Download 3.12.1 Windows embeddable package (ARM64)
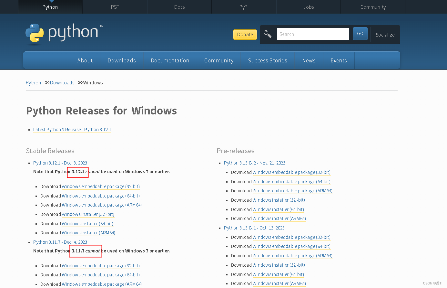The width and height of the screenshot is (447, 288). (102, 205)
